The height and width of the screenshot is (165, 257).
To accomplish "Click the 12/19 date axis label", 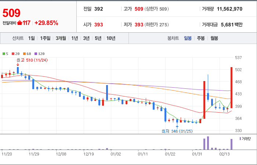I will pos(88,154).
